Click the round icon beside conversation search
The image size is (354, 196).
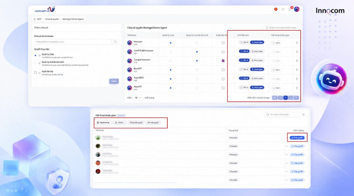point(304,114)
